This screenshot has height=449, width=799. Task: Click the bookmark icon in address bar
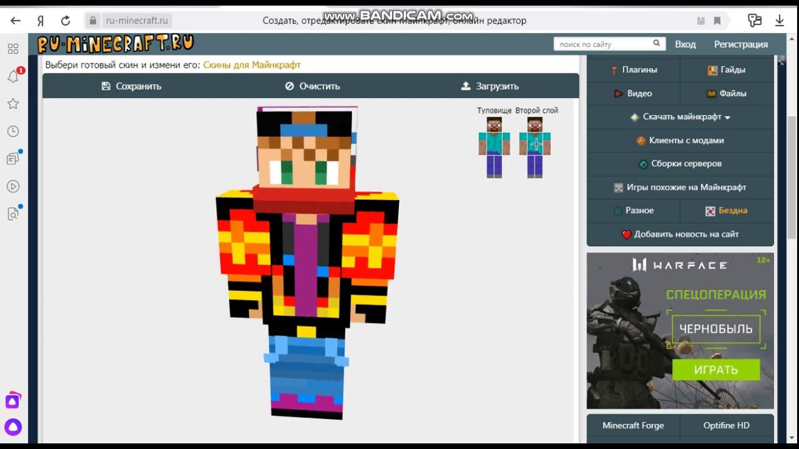pos(717,21)
